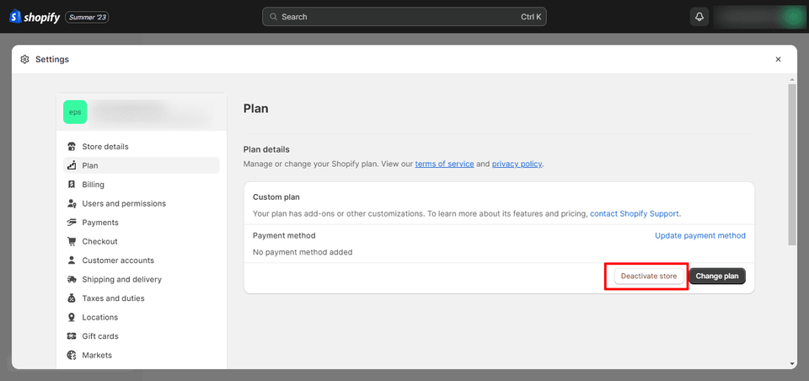The height and width of the screenshot is (381, 809).
Task: Open Customer accounts settings
Action: [142, 260]
